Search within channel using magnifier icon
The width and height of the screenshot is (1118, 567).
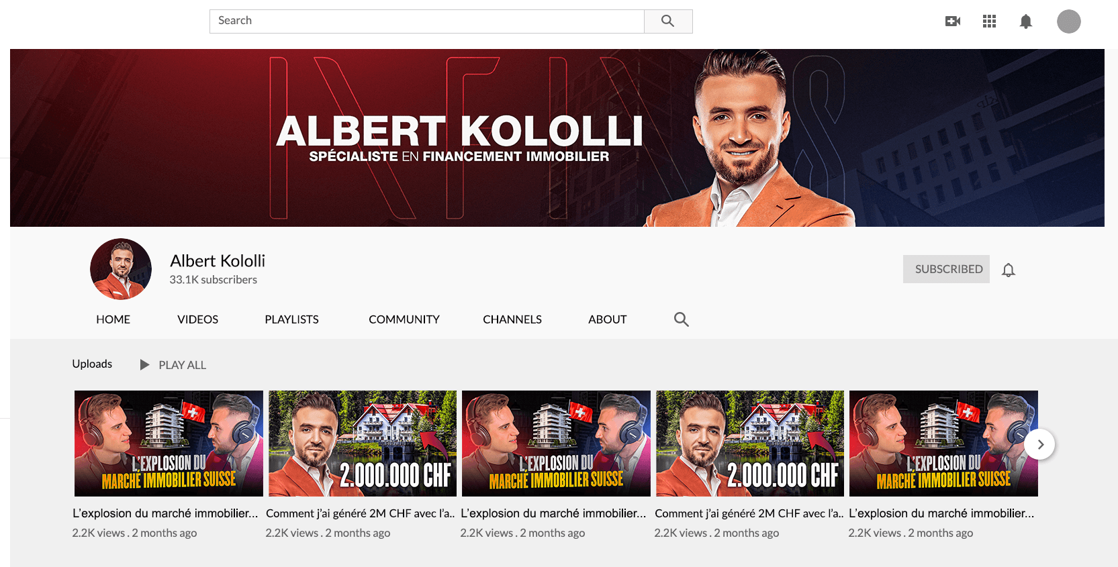coord(682,319)
